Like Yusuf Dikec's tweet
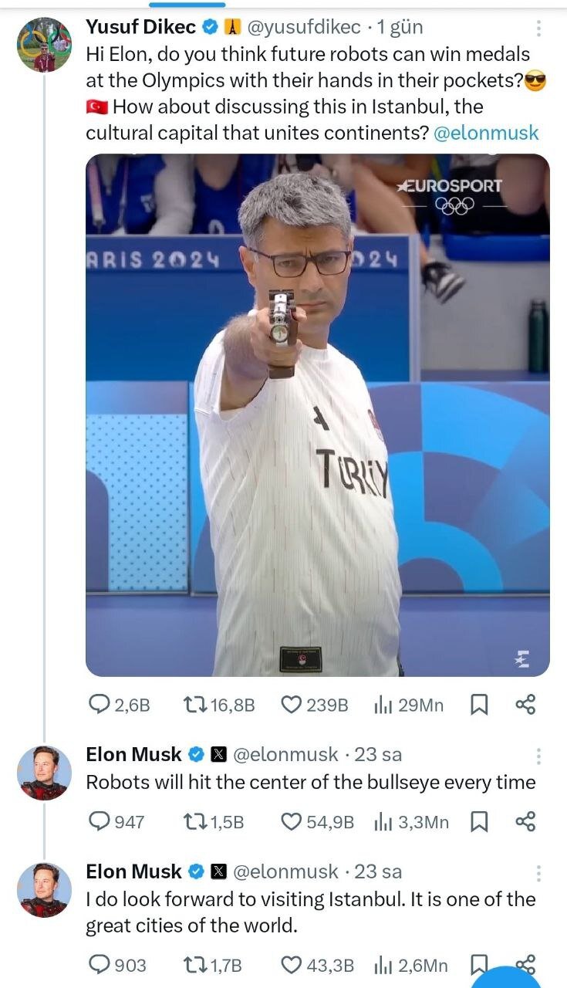 click(291, 704)
